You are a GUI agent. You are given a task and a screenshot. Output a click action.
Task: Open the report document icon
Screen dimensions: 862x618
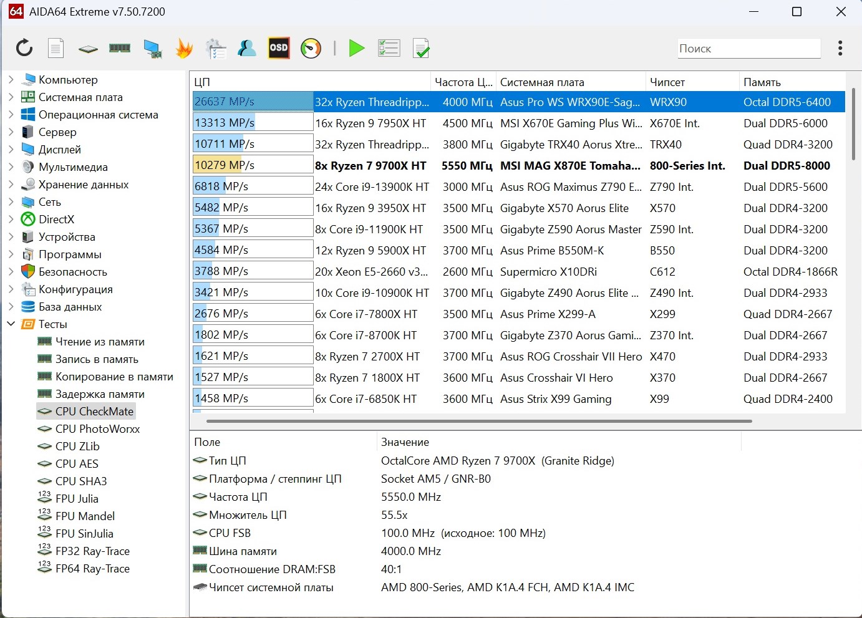coord(56,48)
